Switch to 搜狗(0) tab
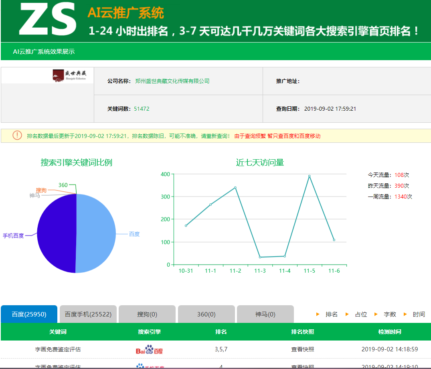This screenshot has width=431, height=369. [147, 314]
